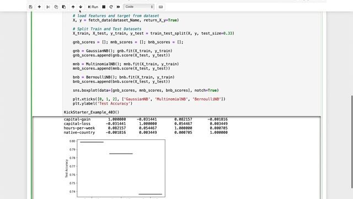The image size is (353, 199).
Task: Click the 'plt.xticks' code line
Action: click(x=149, y=99)
